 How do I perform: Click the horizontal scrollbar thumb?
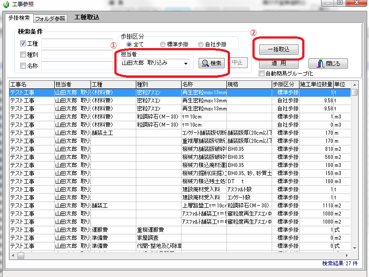(x=21, y=255)
